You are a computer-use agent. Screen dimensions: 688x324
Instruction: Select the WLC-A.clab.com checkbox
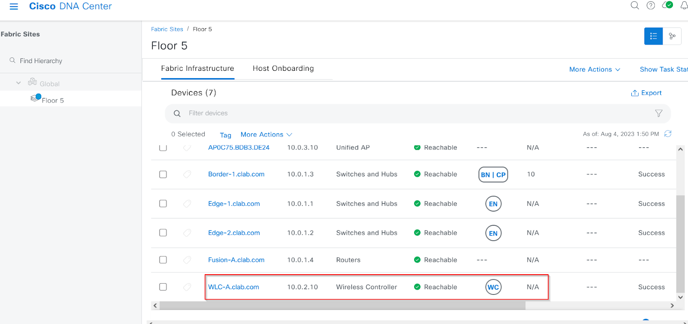coord(163,287)
